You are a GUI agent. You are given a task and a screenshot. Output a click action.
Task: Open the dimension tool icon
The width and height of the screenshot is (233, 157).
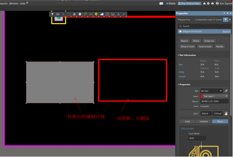pos(113,14)
